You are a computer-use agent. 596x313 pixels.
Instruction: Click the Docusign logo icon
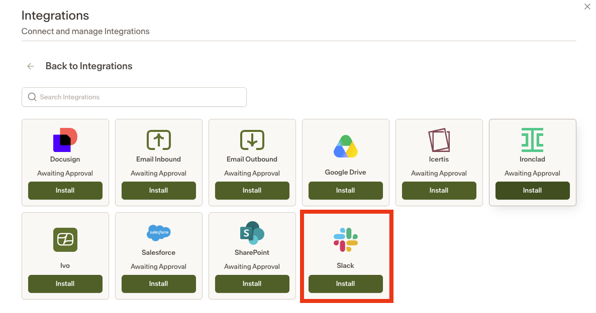click(65, 140)
